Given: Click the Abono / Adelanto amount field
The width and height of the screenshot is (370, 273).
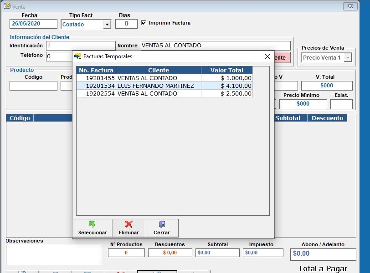Looking at the screenshot, I should [323, 254].
